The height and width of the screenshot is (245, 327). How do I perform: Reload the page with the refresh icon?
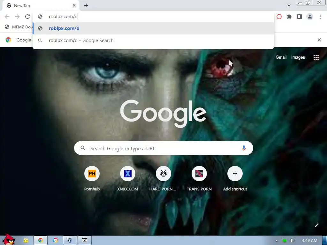pyautogui.click(x=27, y=17)
